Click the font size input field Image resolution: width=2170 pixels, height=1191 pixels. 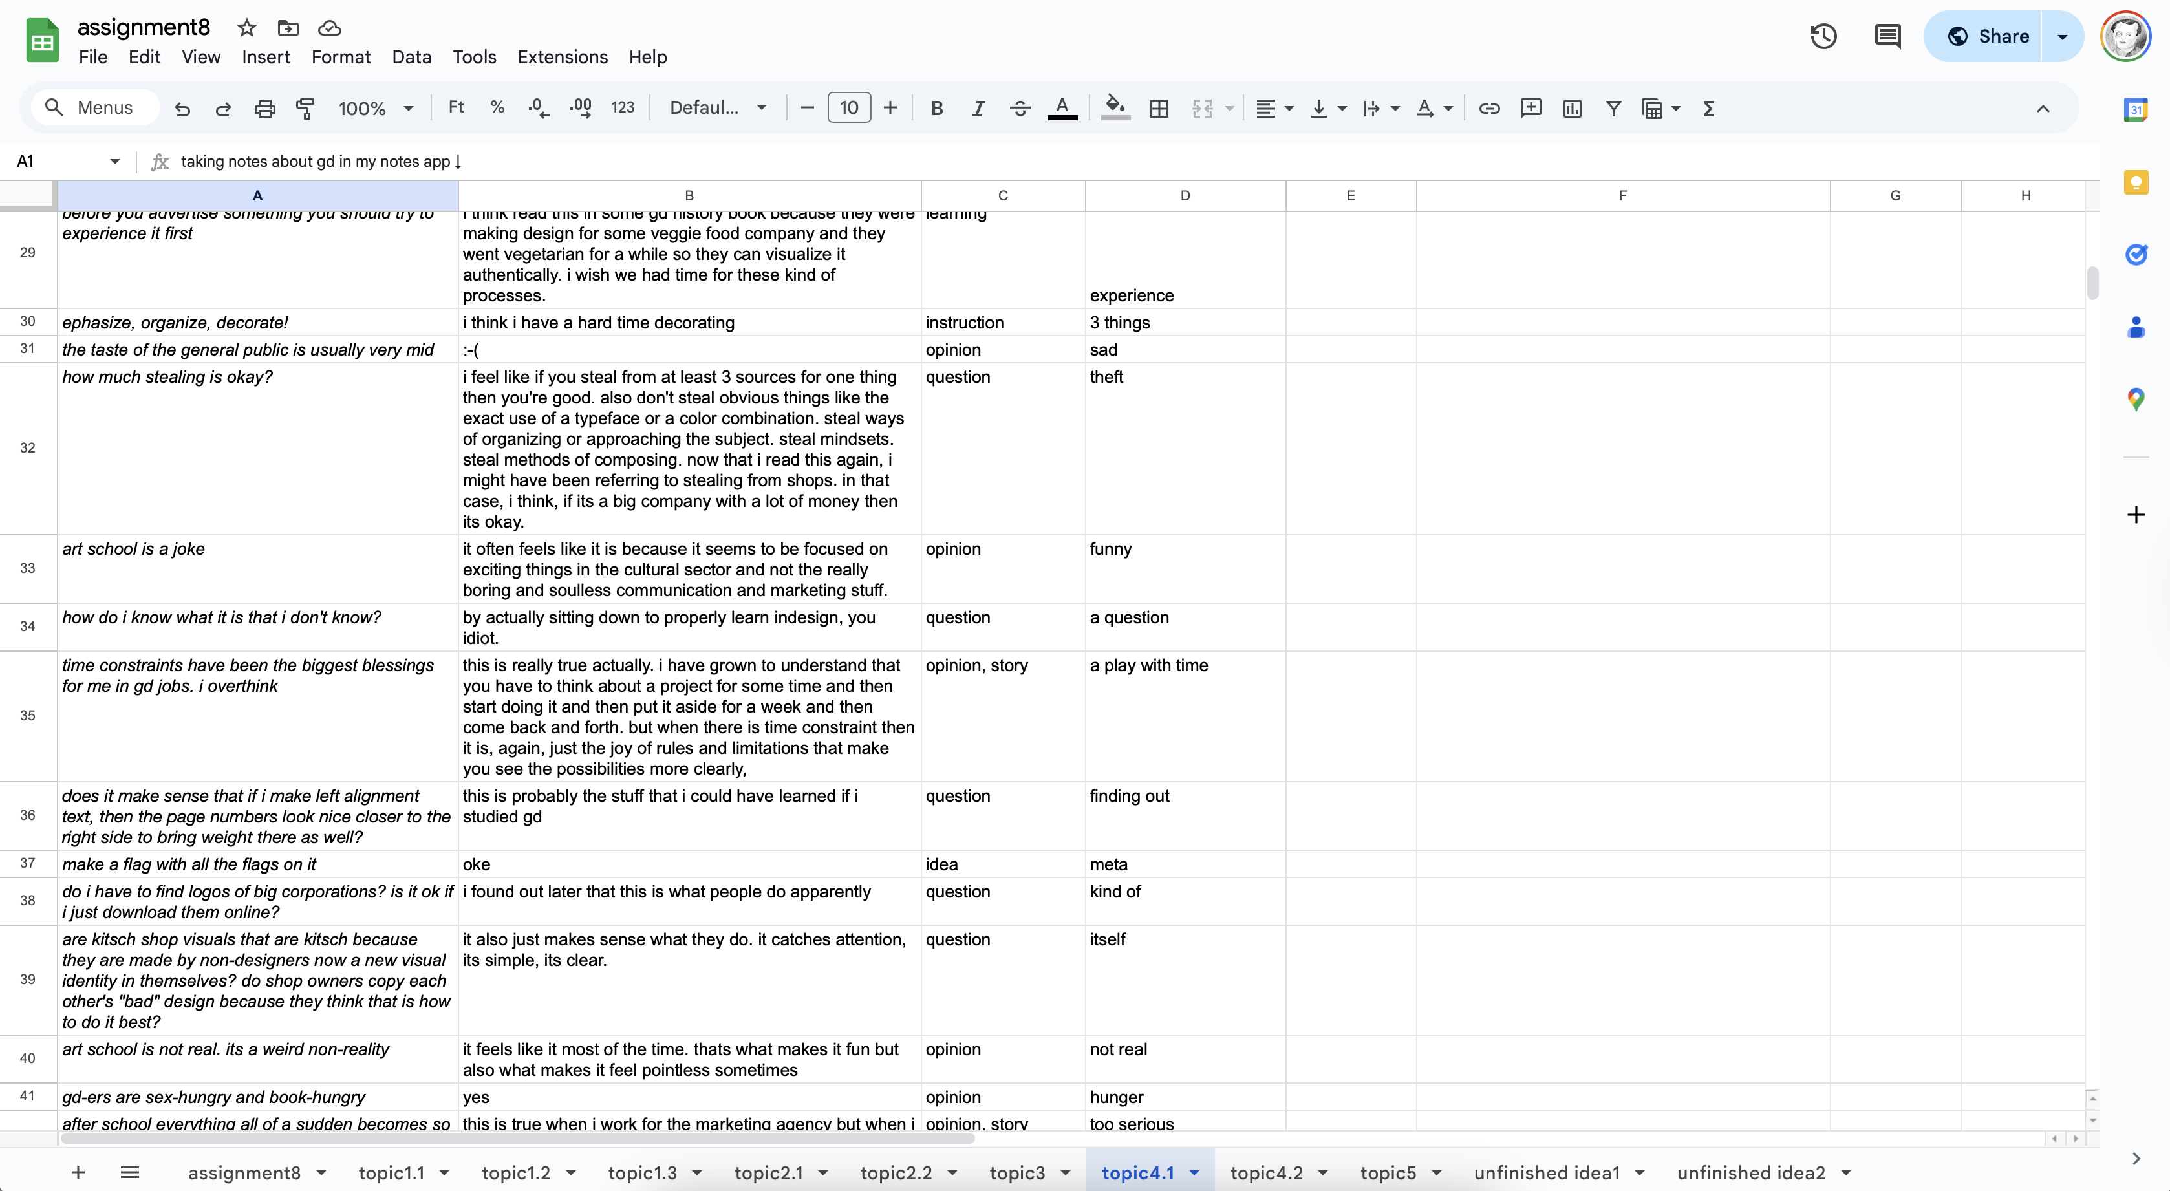[848, 108]
